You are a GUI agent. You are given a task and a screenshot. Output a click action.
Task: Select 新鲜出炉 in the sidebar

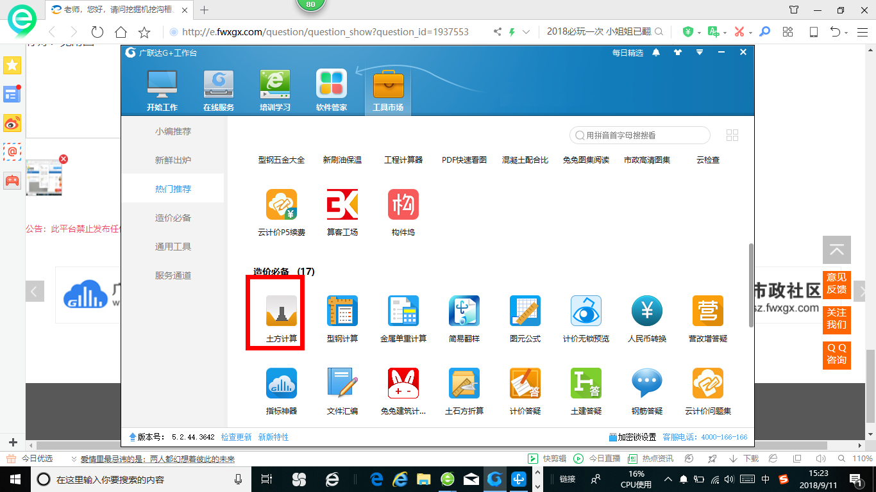coord(173,160)
